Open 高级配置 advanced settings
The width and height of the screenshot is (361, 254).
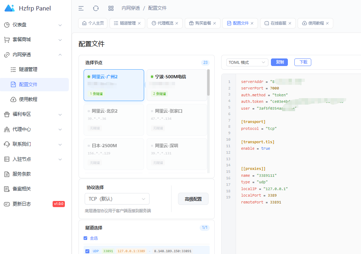(193, 199)
